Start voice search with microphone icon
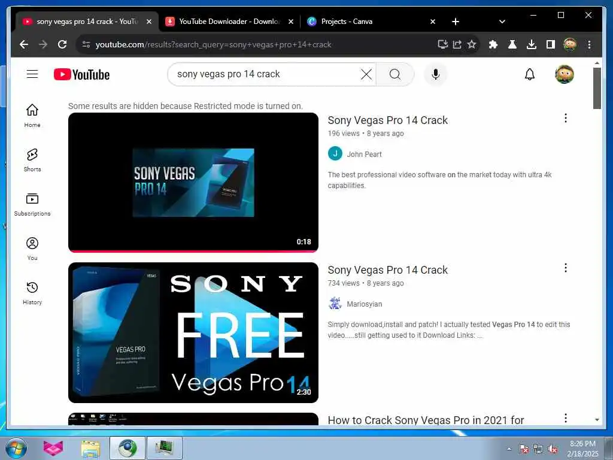 point(436,74)
